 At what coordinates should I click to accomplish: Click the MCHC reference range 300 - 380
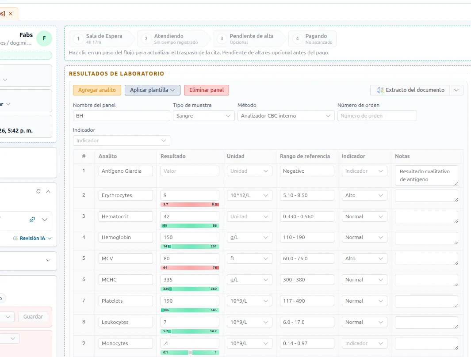click(x=306, y=280)
